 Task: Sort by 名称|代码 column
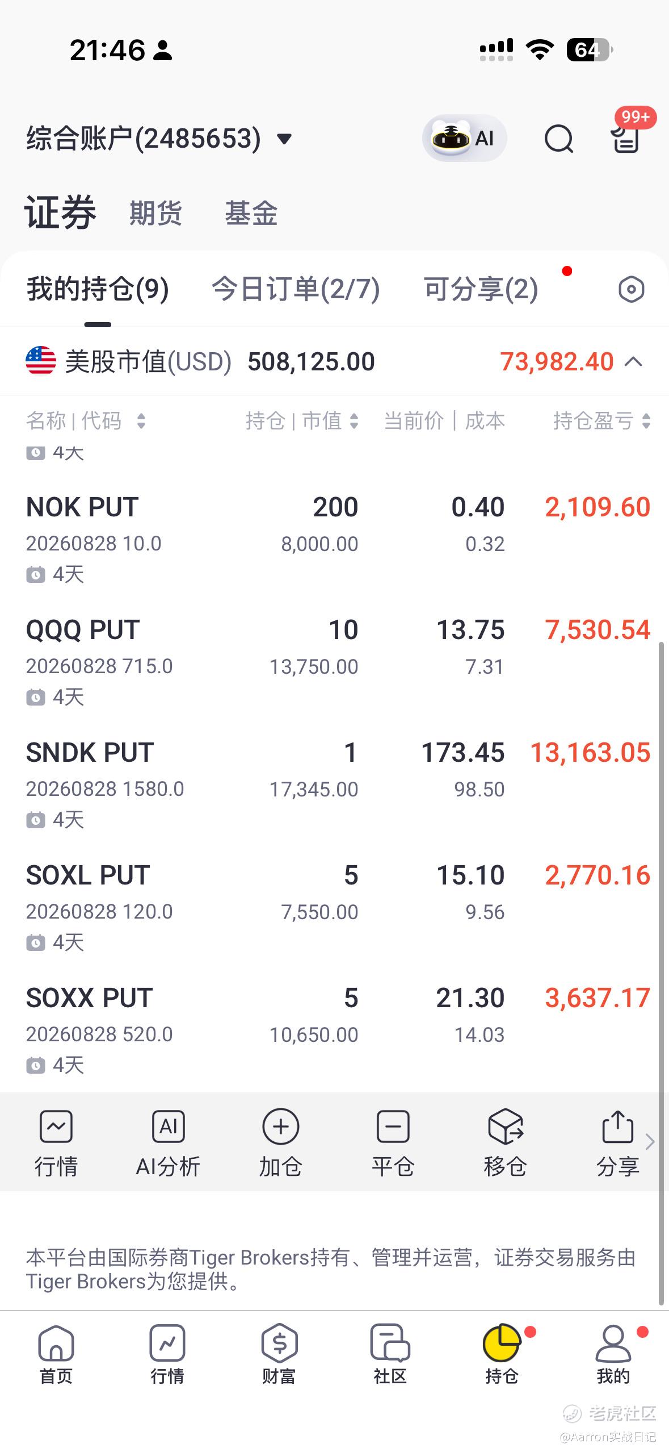tap(86, 421)
